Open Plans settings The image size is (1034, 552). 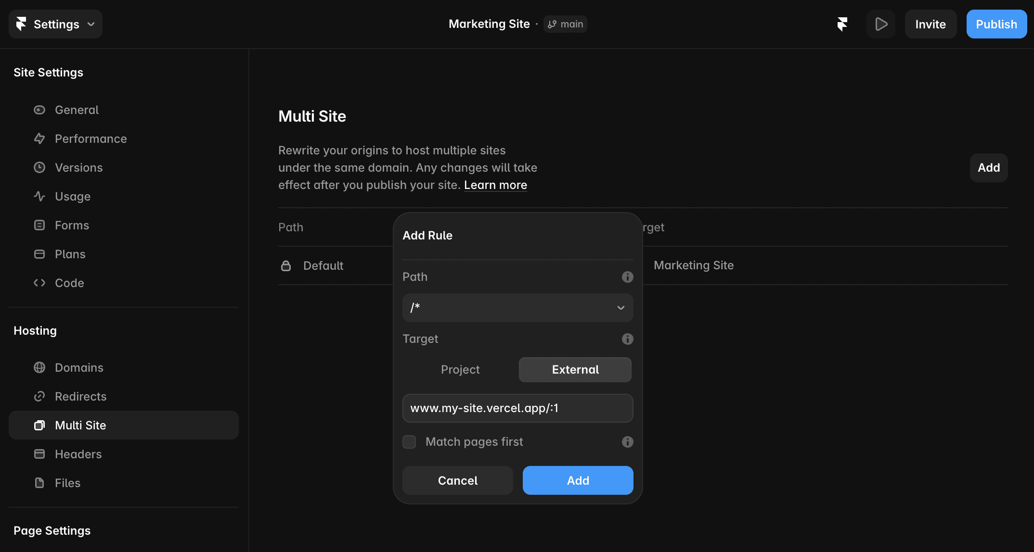tap(70, 254)
